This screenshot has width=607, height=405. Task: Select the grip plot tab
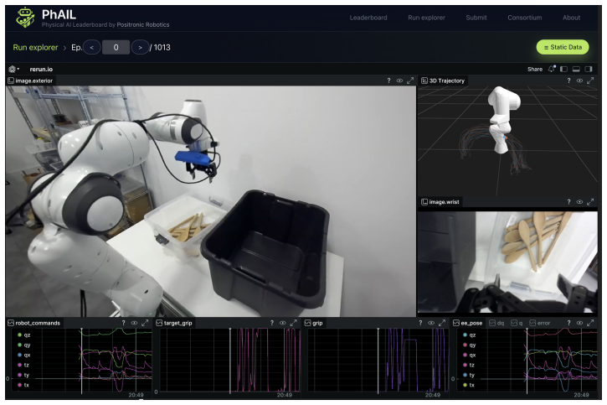(x=314, y=323)
